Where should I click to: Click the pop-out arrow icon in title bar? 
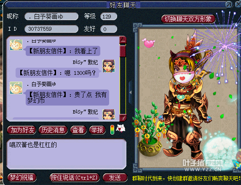tap(229, 5)
